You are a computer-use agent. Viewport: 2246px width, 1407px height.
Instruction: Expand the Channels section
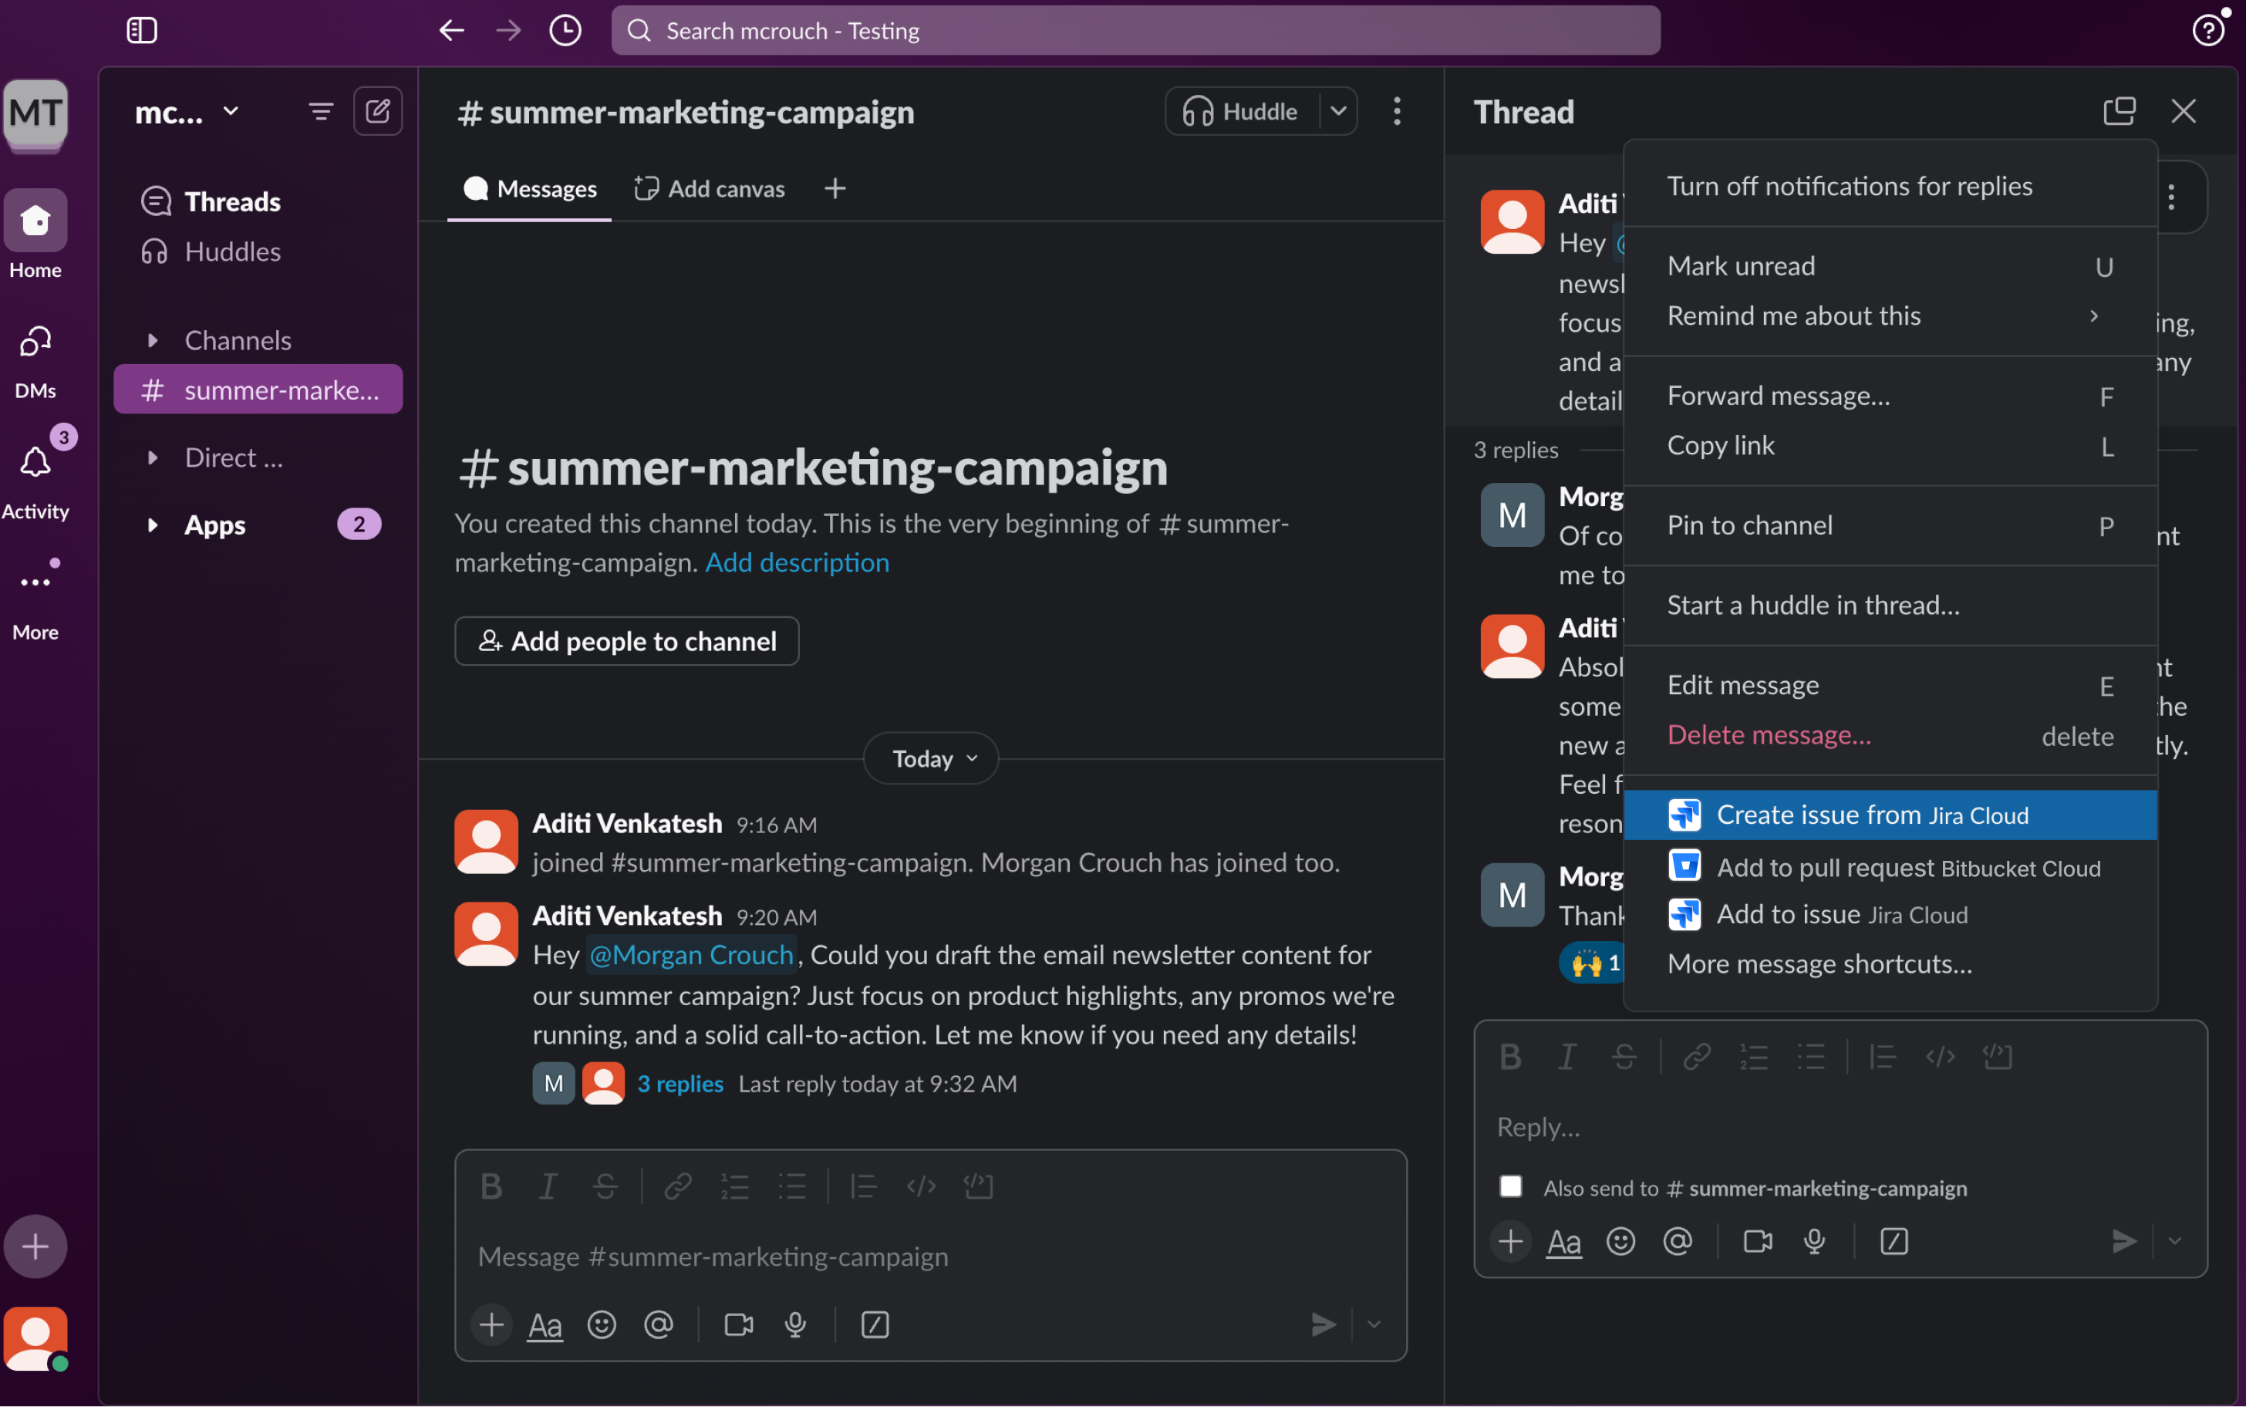pyautogui.click(x=153, y=341)
